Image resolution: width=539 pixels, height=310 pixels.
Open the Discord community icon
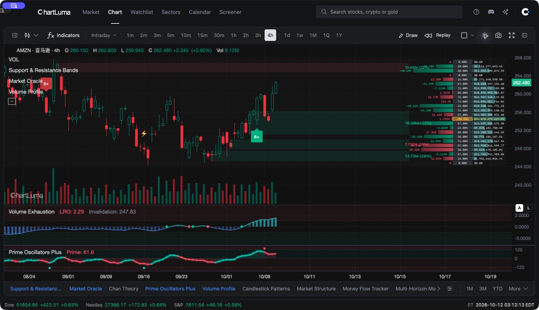pos(491,12)
